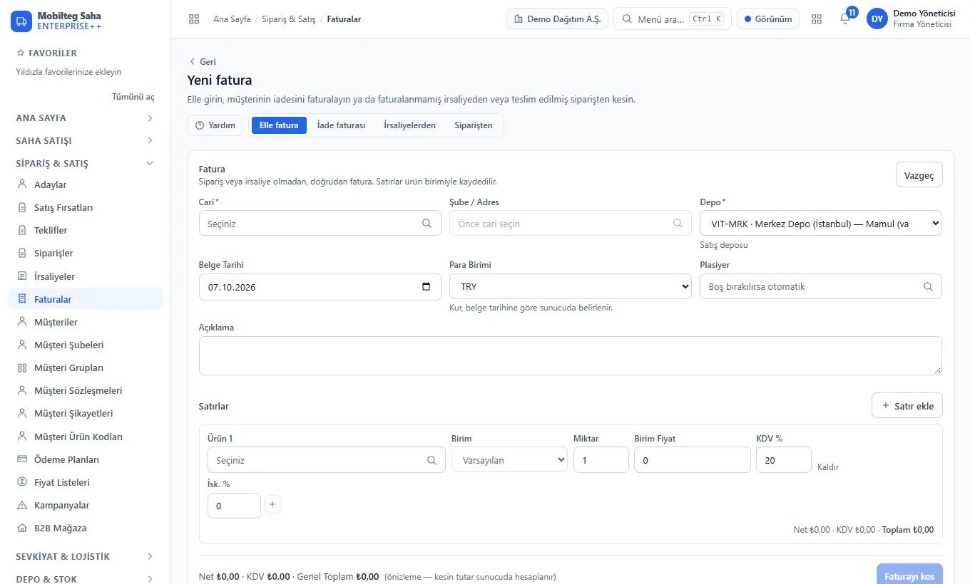Click the search icon in Ürün 1 field
Image resolution: width=970 pixels, height=584 pixels.
432,460
